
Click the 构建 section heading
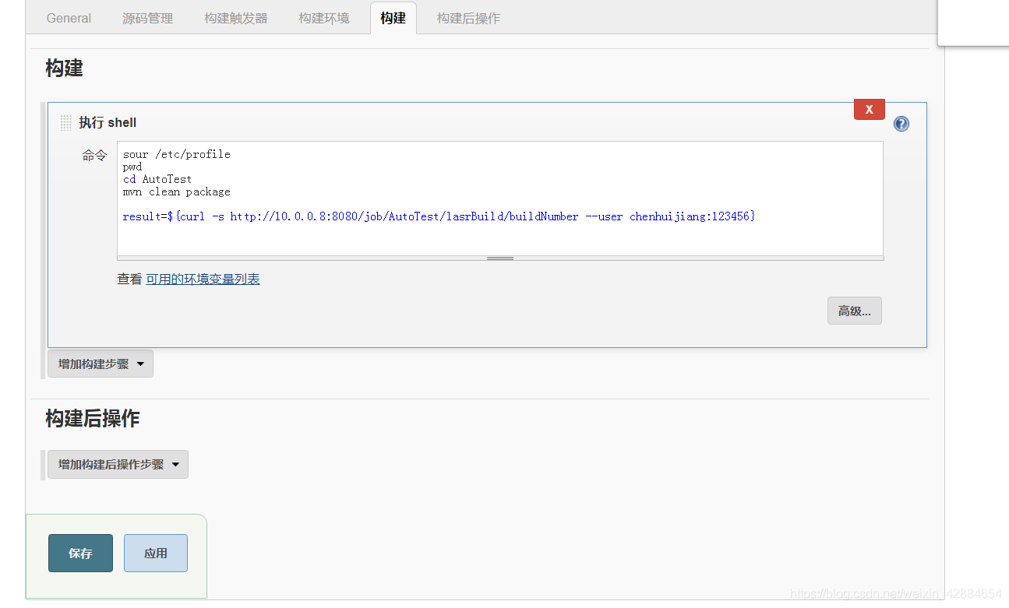(64, 68)
